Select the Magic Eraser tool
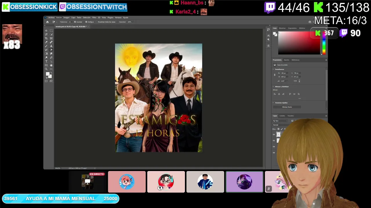 (51, 50)
